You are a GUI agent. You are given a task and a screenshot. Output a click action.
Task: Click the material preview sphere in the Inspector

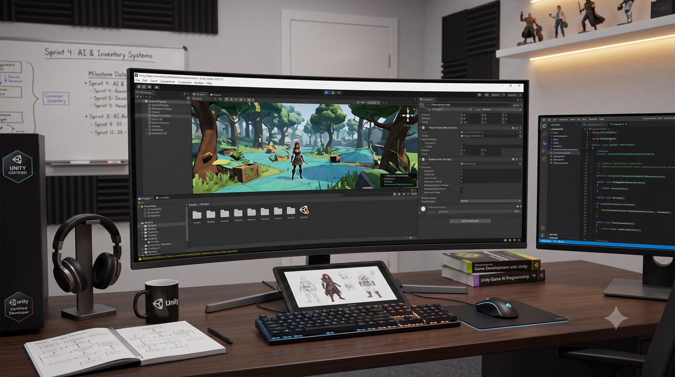pos(423,209)
